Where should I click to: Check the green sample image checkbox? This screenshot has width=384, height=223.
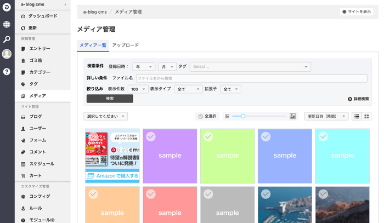tap(208, 136)
